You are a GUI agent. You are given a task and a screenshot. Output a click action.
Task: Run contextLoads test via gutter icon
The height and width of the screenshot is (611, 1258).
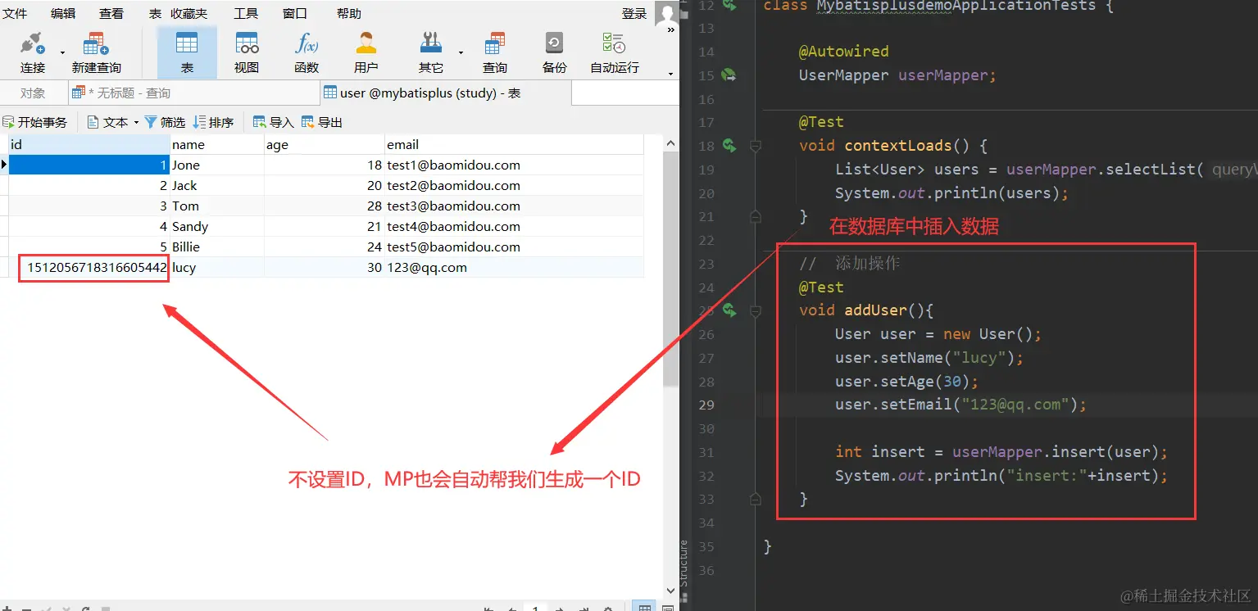pos(729,146)
